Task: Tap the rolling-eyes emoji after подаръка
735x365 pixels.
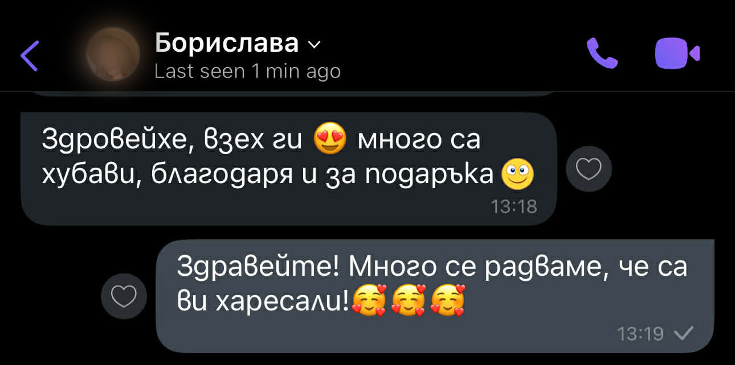Action: click(x=517, y=174)
